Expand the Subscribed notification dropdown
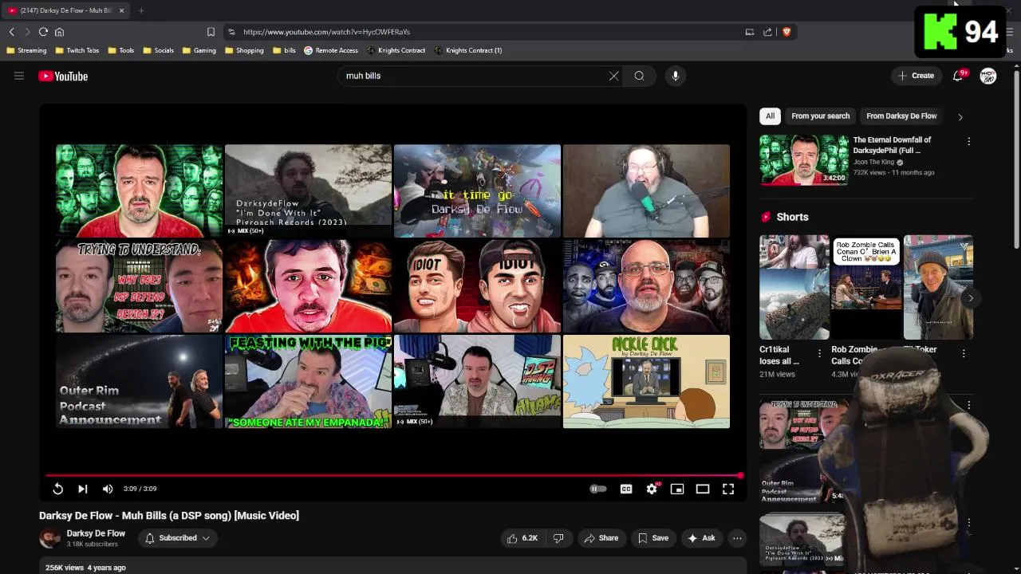This screenshot has width=1021, height=574. coord(177,538)
